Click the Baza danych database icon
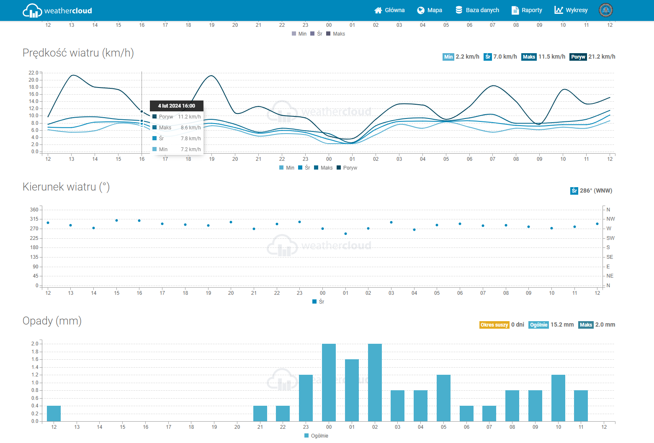 [x=459, y=10]
